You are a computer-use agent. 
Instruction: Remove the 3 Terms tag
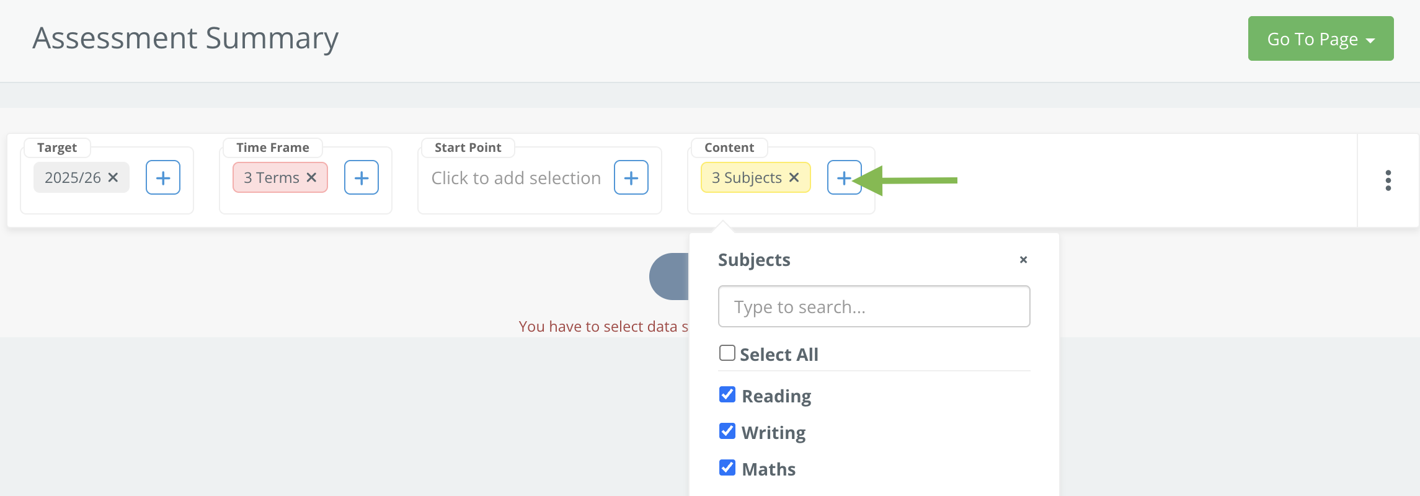tap(311, 178)
